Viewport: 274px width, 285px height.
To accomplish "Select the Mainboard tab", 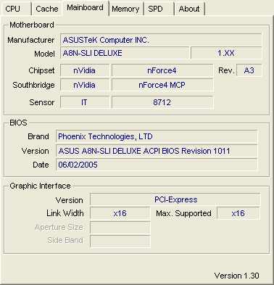I will tap(85, 8).
